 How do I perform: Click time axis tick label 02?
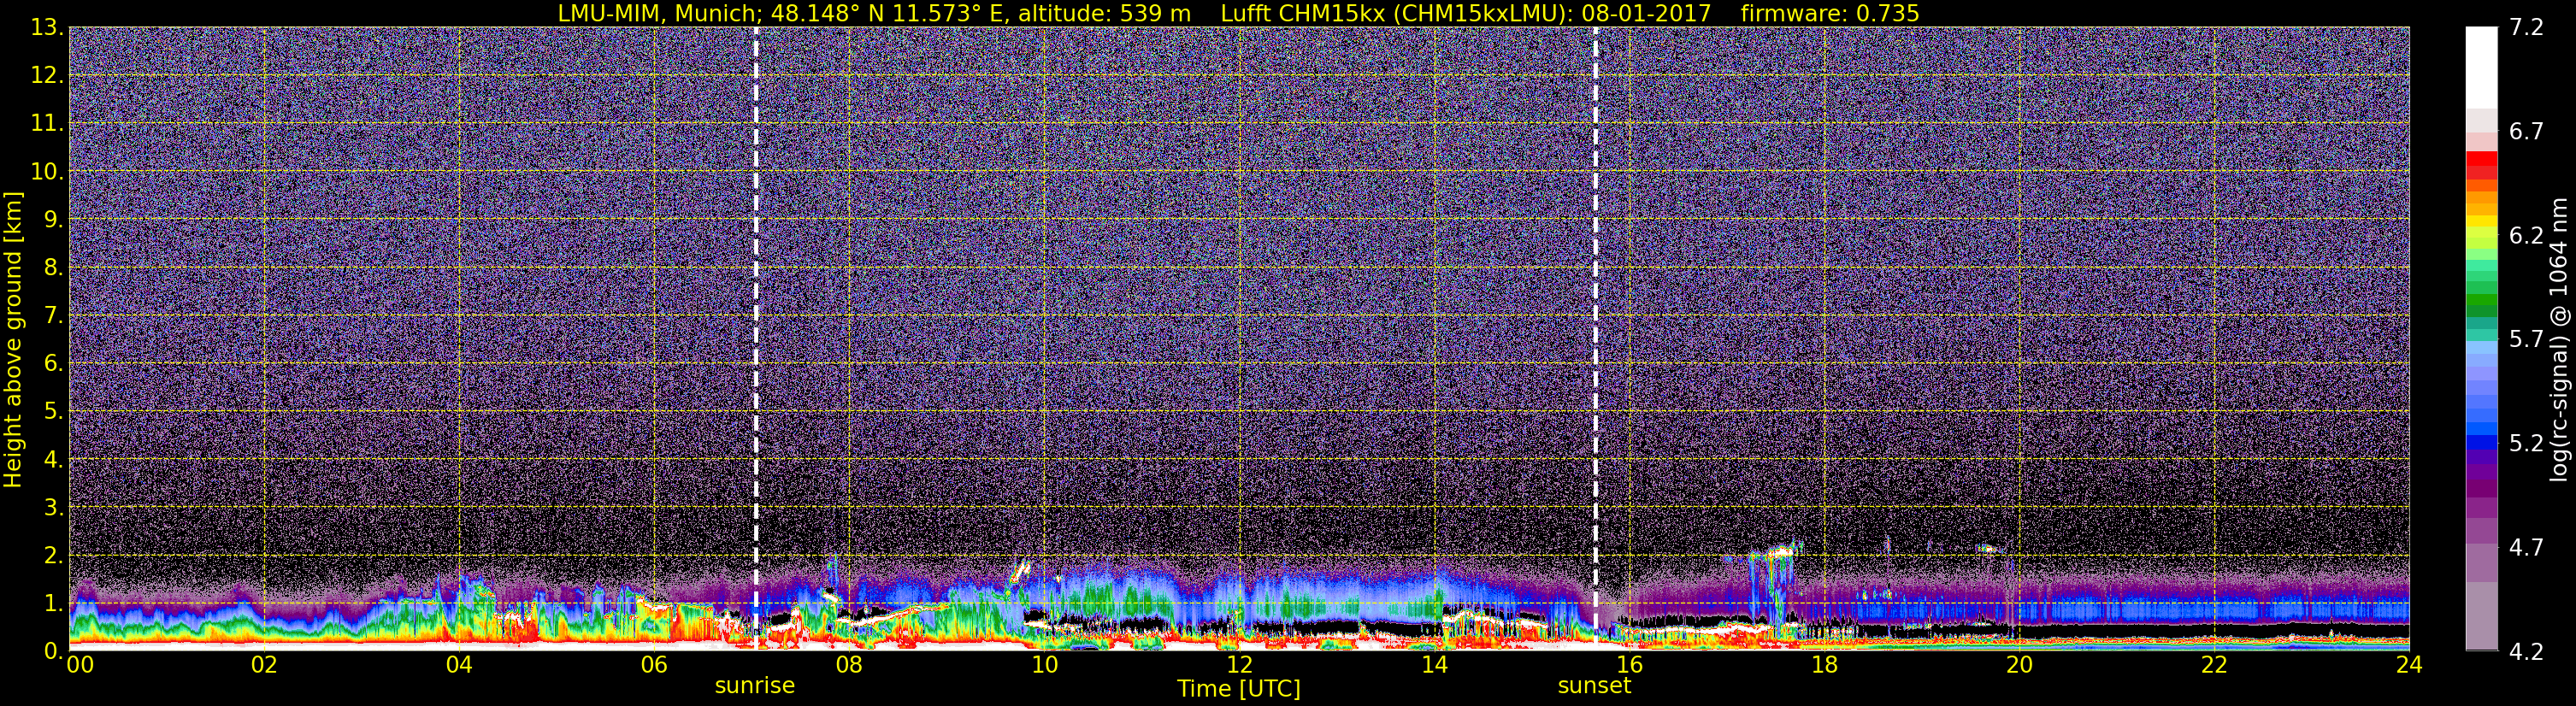click(x=264, y=665)
